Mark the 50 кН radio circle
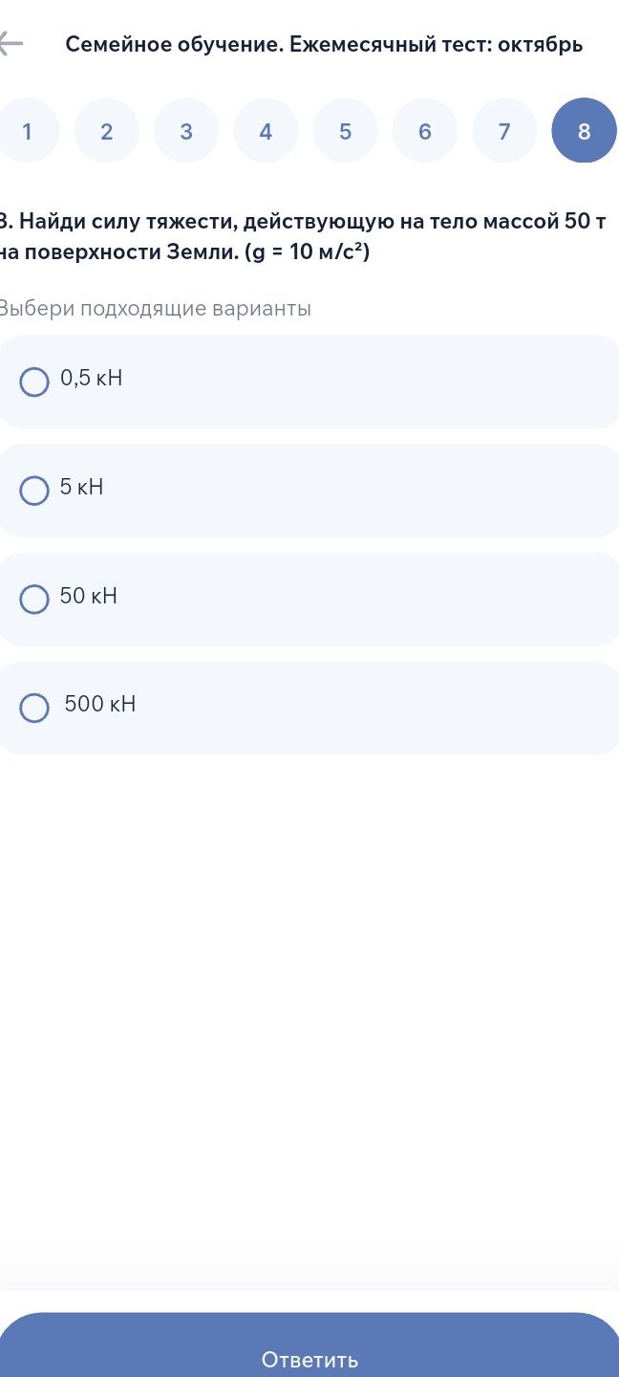The width and height of the screenshot is (619, 1377). point(34,600)
